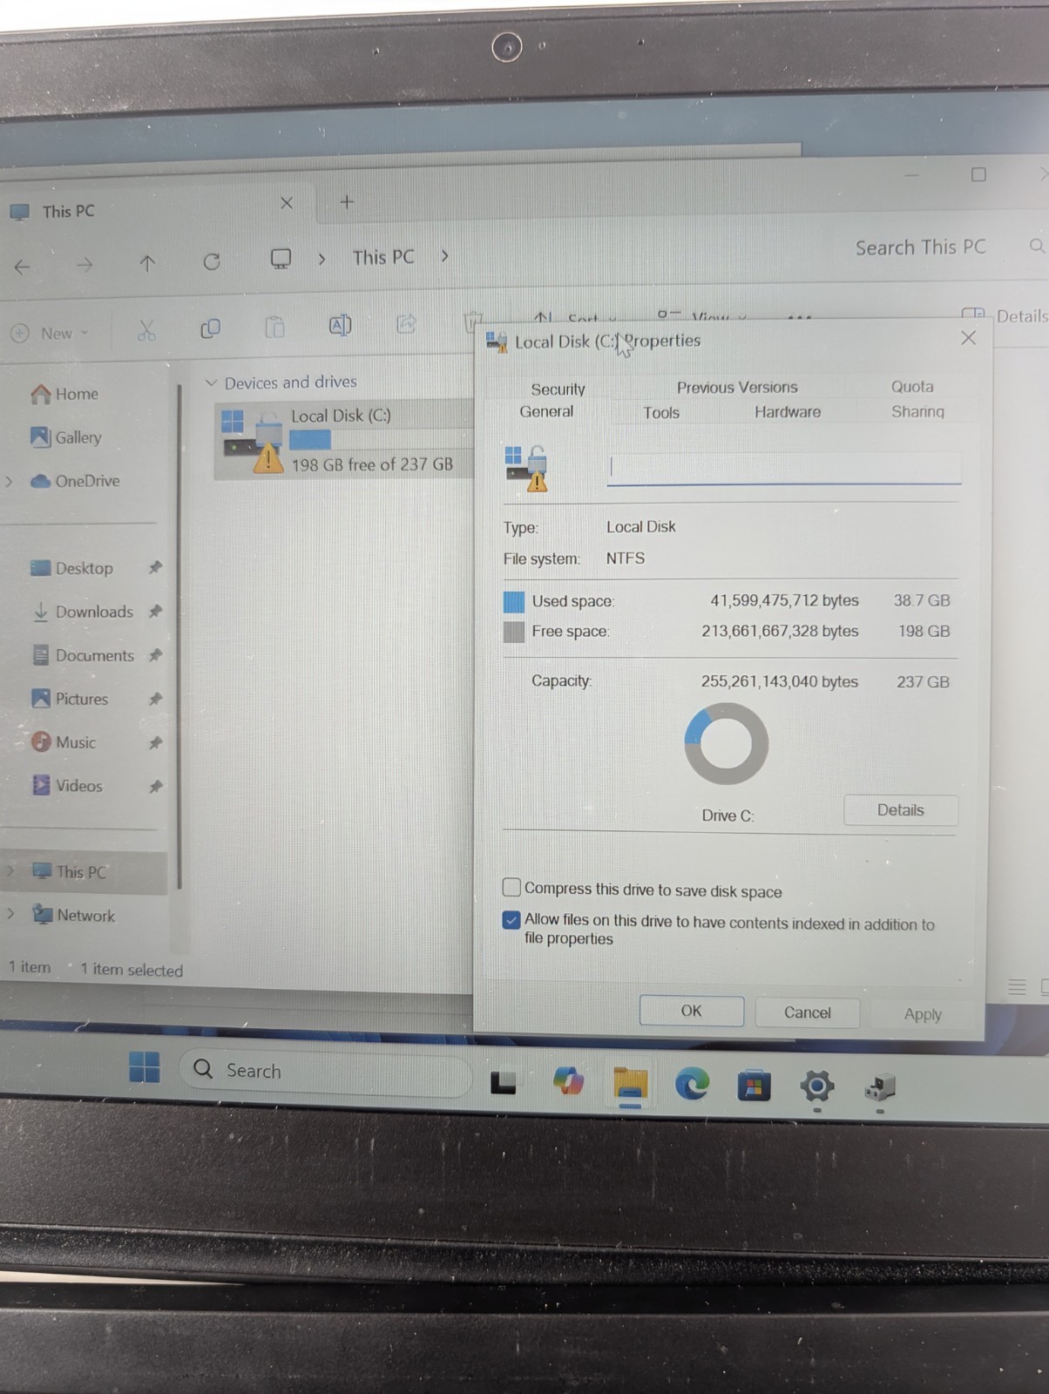1049x1394 pixels.
Task: Close the This PC tab
Action: (x=287, y=203)
